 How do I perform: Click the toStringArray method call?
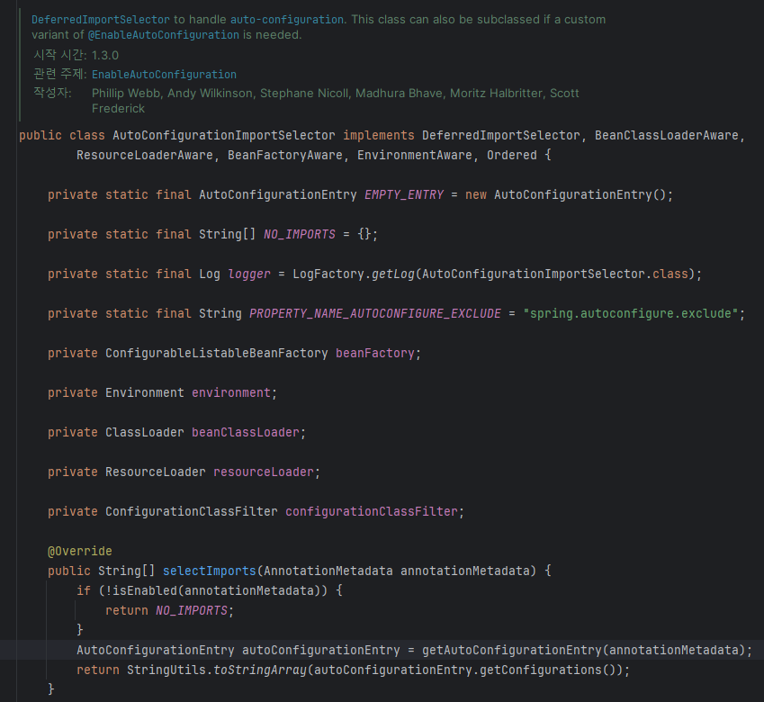click(260, 670)
